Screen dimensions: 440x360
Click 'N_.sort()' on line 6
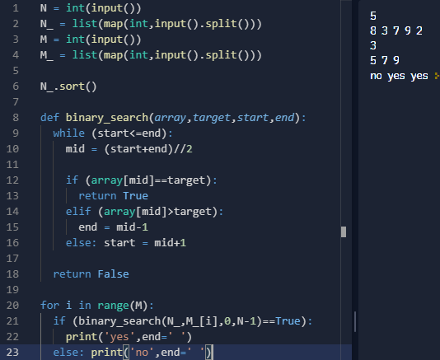(x=68, y=86)
